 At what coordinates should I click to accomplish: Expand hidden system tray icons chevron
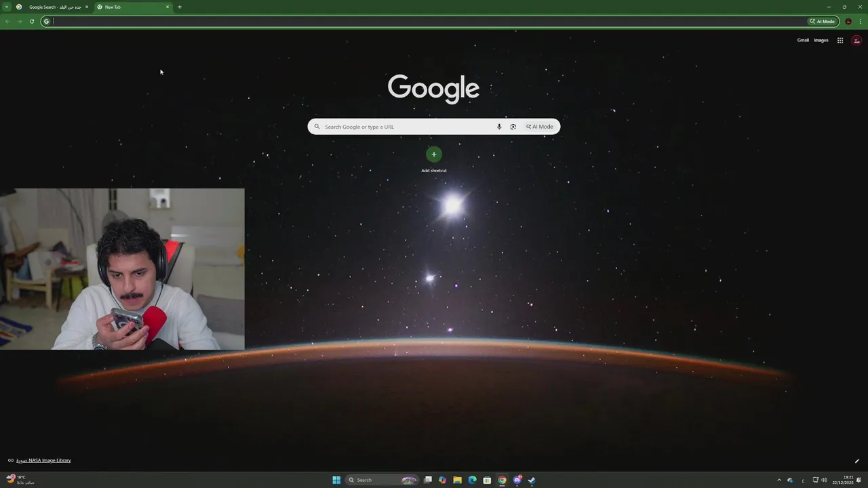[x=778, y=480]
